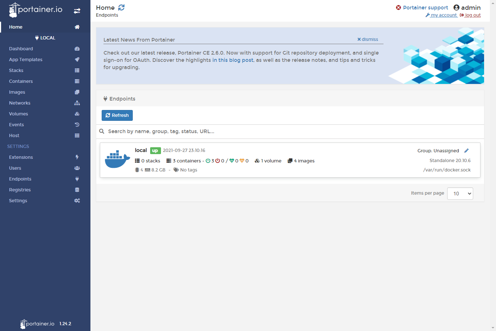
Task: Click the Settings cogs icon
Action: 77,201
